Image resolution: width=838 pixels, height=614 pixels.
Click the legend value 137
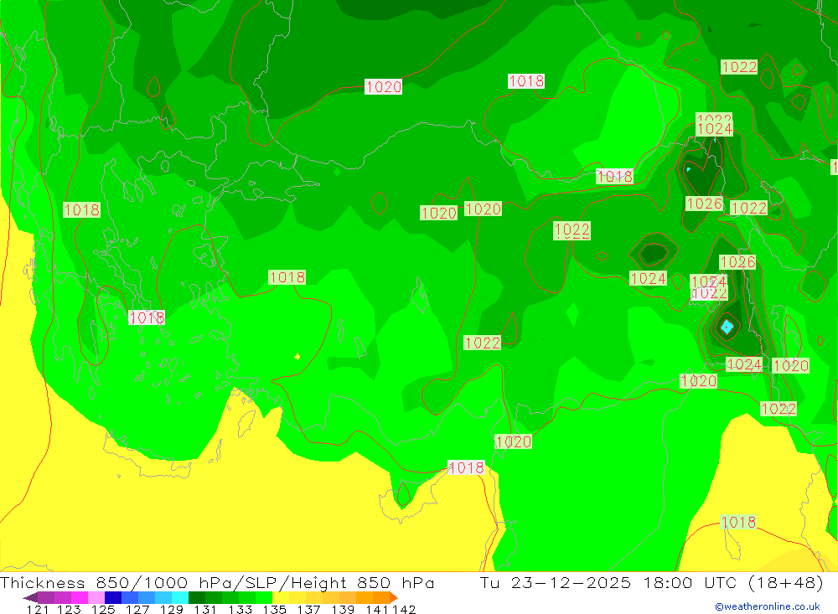[308, 609]
